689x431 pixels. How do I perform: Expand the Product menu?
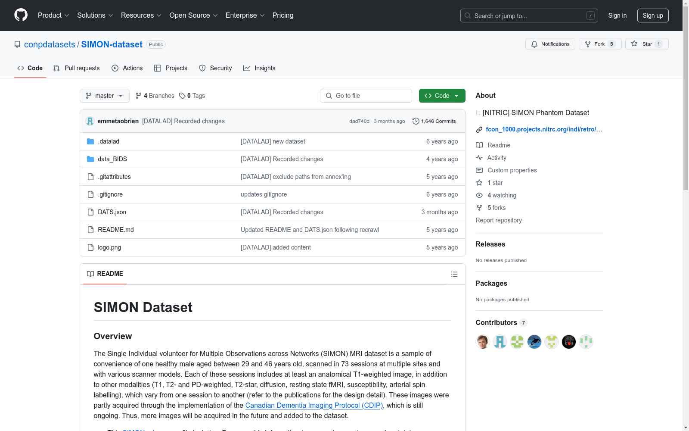(53, 16)
